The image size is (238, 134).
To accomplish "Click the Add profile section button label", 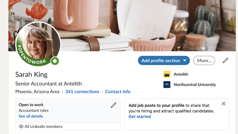I will coord(160,61).
